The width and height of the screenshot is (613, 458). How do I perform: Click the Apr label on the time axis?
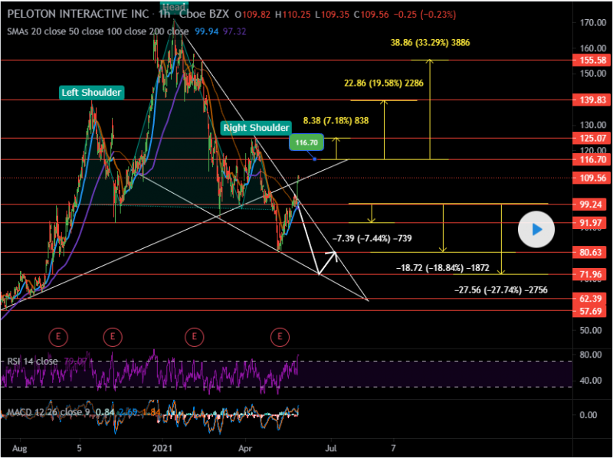tap(245, 448)
